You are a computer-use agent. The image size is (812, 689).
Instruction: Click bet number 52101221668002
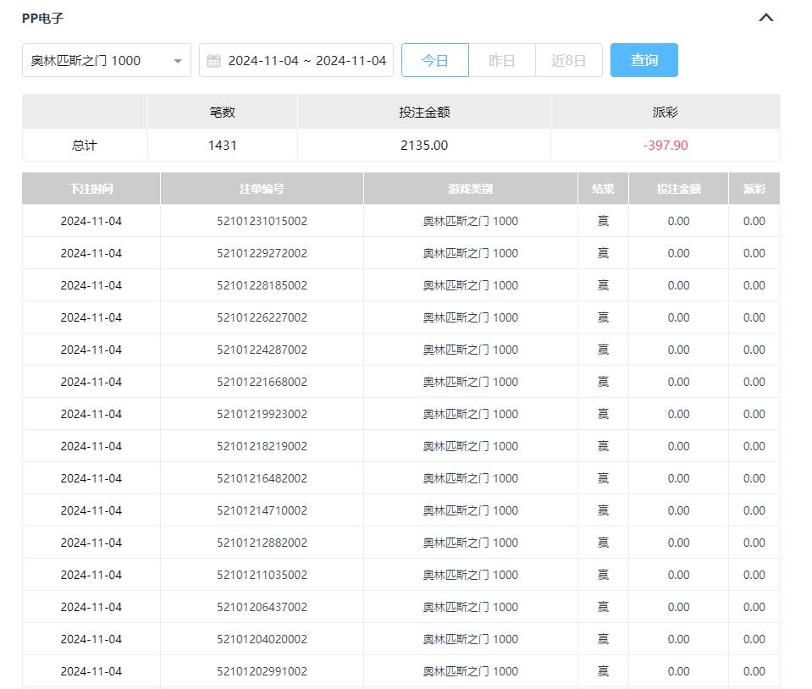[262, 382]
